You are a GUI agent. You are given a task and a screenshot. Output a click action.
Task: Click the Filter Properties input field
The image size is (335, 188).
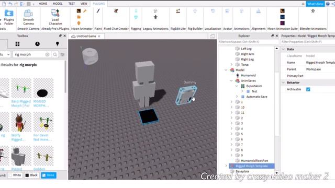(x=308, y=42)
